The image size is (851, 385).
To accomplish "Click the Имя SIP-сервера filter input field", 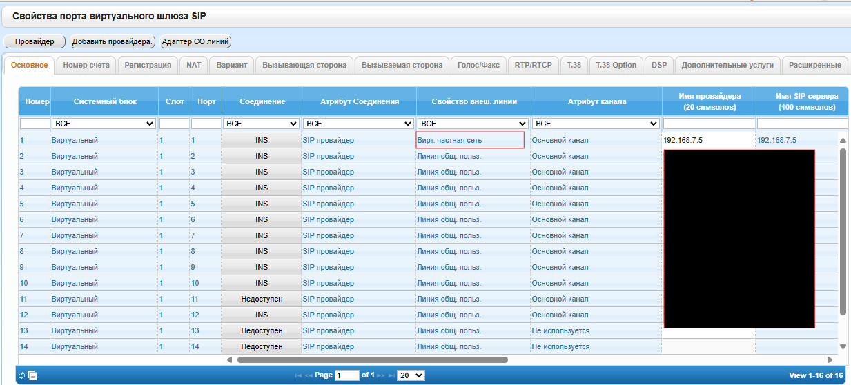I will (x=803, y=124).
